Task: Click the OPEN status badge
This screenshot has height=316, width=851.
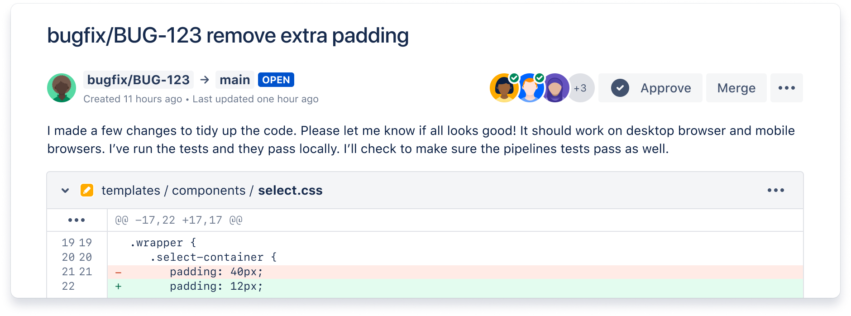Action: [276, 80]
